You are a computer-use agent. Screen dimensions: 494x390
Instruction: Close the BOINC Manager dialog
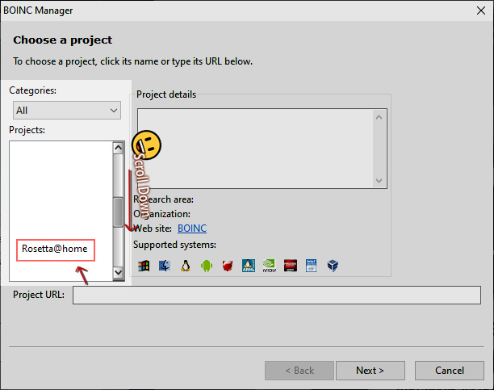click(x=481, y=10)
